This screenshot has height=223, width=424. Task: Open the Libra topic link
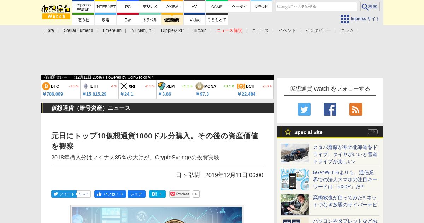coord(49,30)
